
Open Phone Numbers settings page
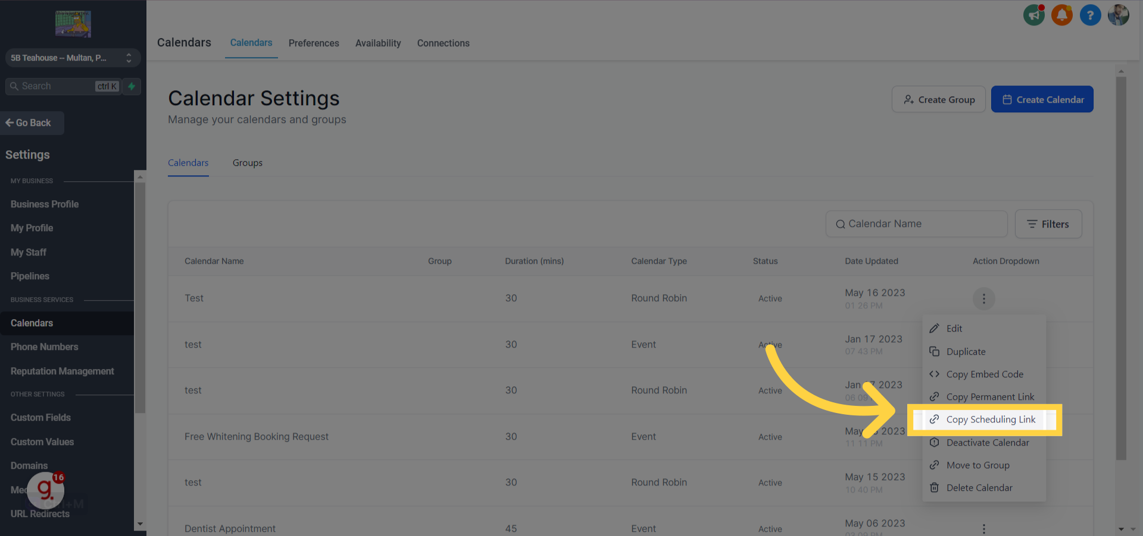point(45,347)
